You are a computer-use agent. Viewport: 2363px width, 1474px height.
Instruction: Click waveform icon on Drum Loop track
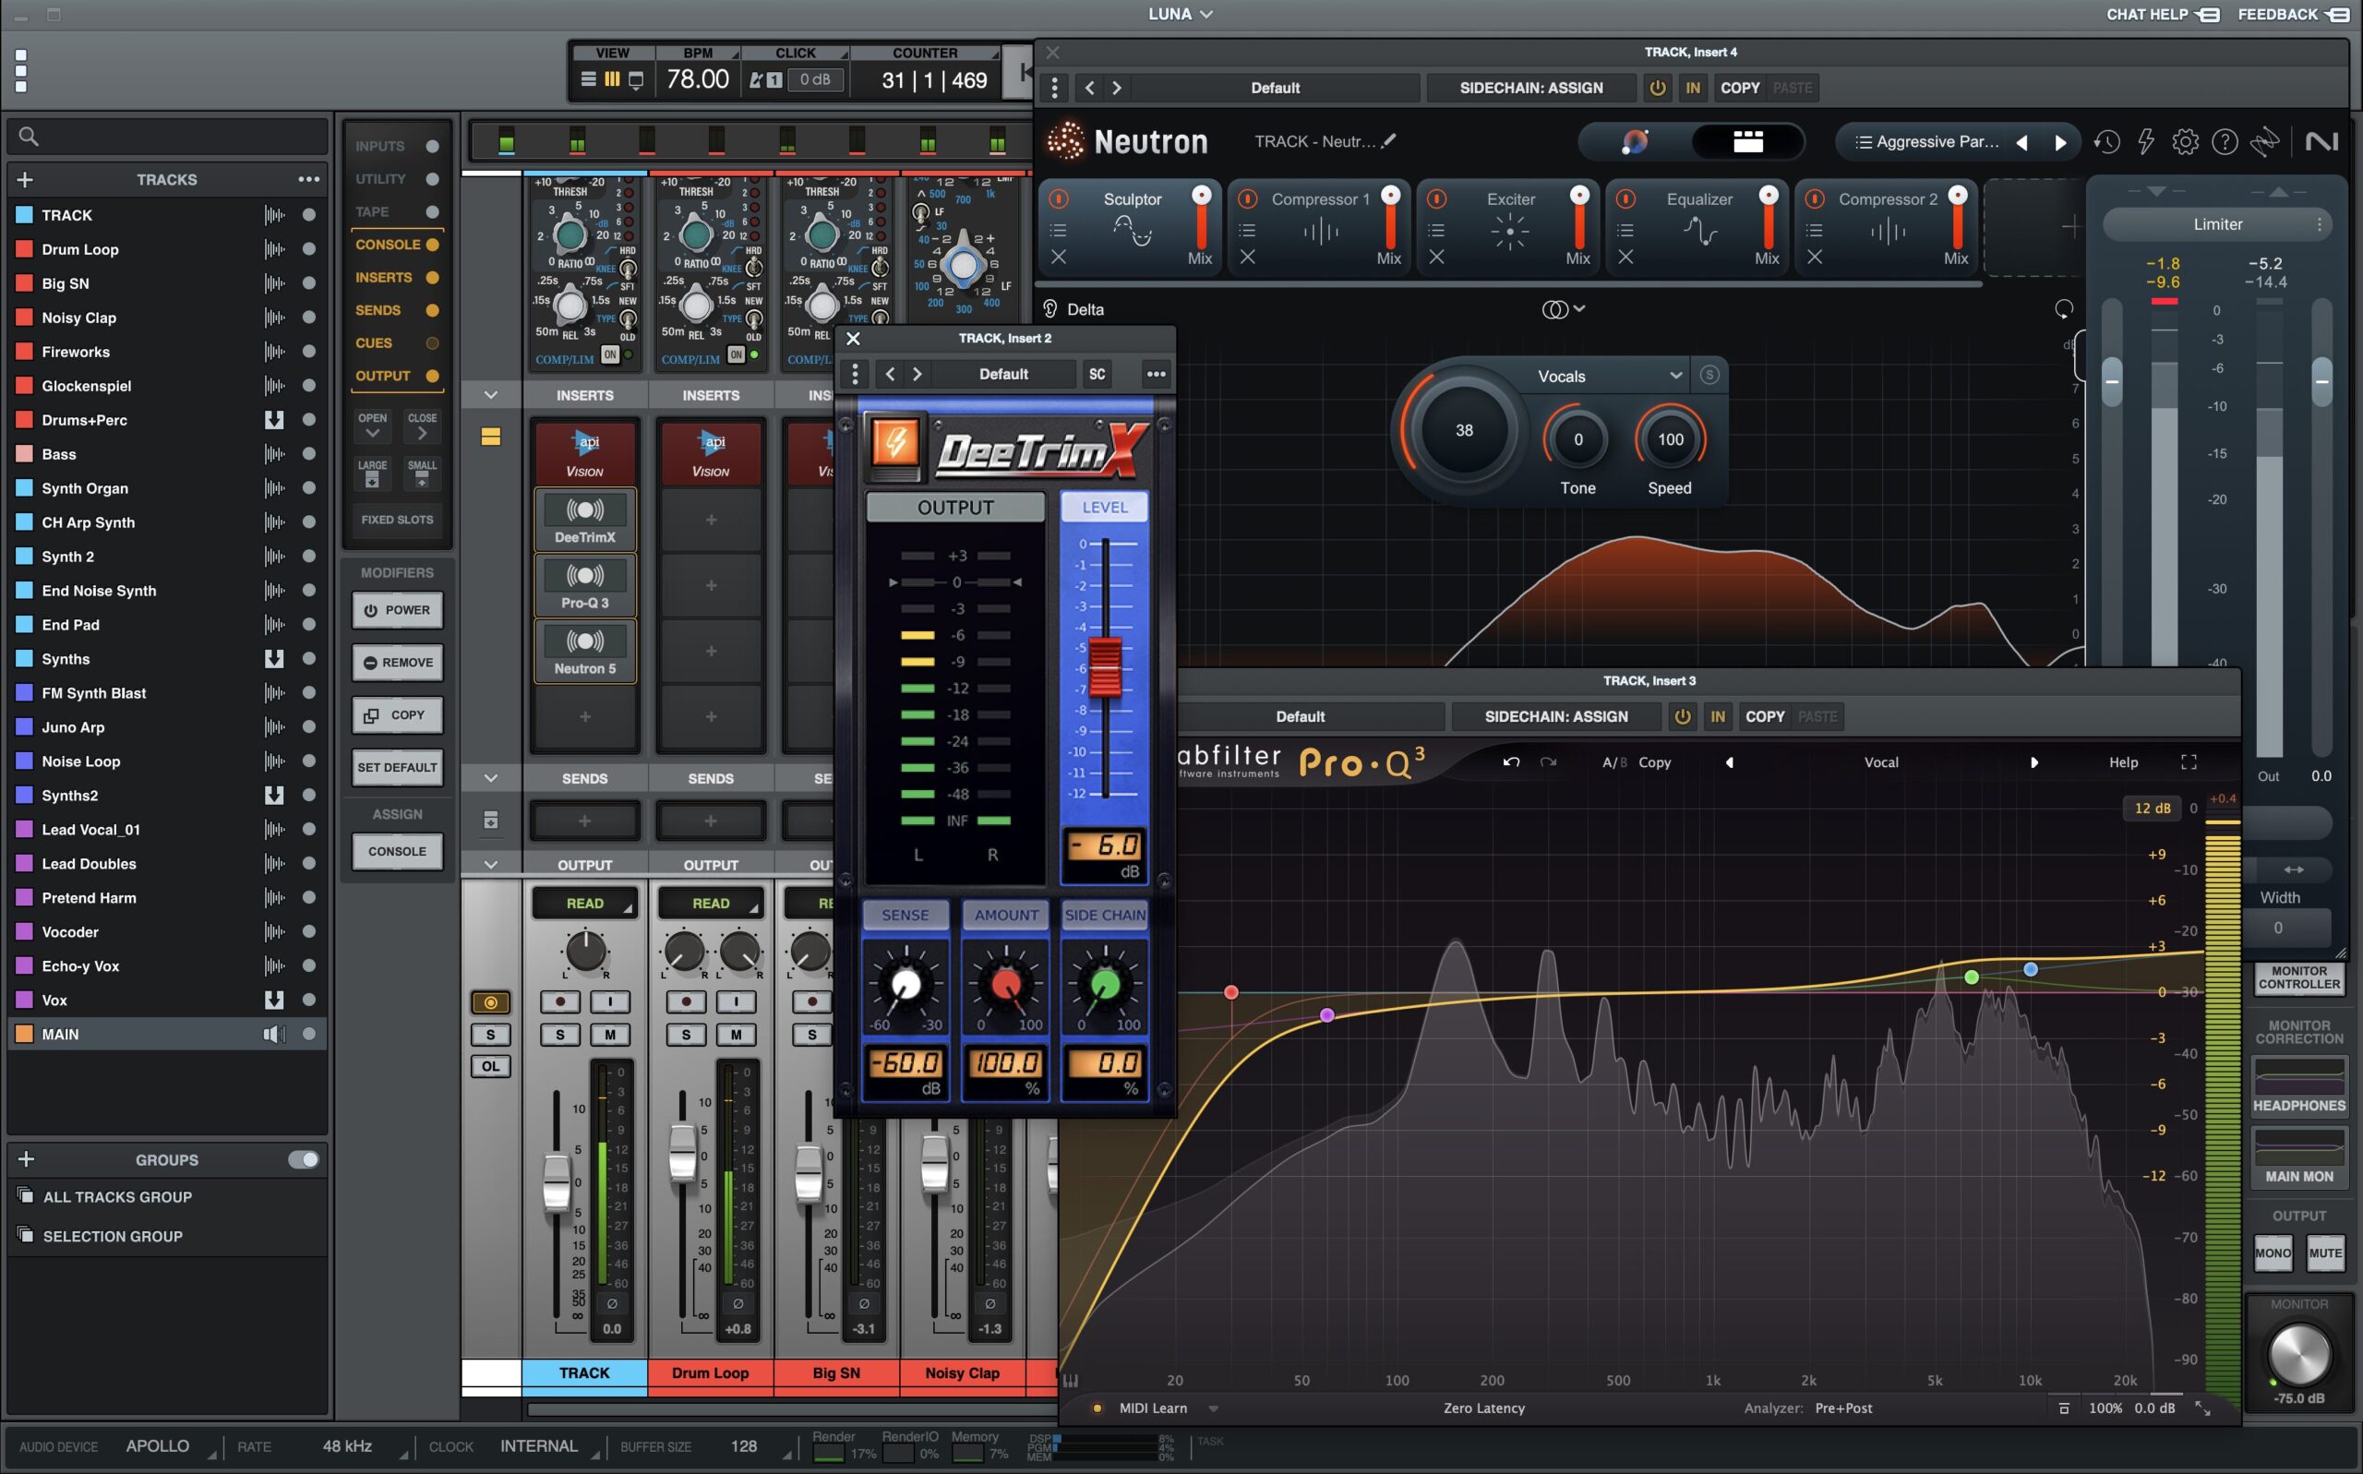[x=275, y=249]
